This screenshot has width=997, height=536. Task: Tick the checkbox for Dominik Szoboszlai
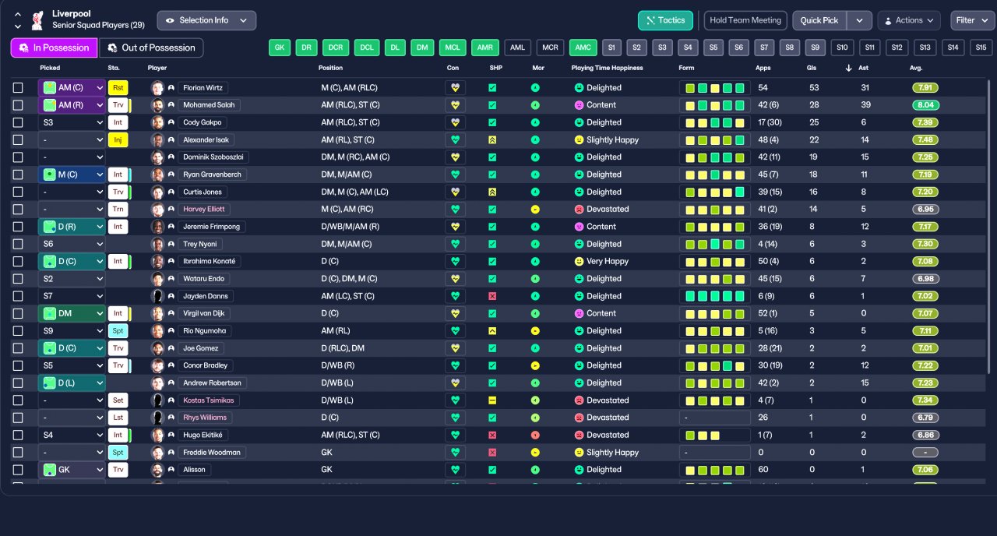click(x=18, y=157)
